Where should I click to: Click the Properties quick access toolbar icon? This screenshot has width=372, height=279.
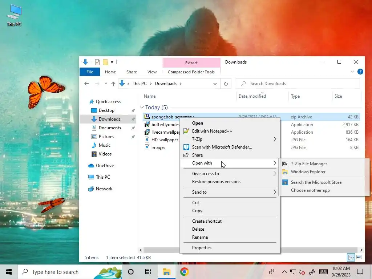tap(97, 62)
